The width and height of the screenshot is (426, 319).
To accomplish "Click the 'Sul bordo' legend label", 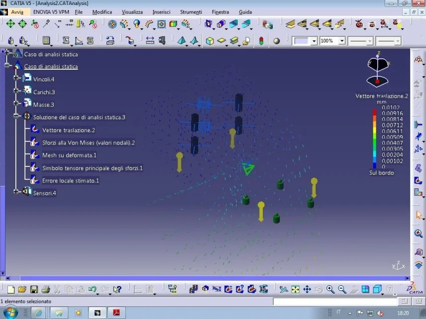I will tap(381, 172).
